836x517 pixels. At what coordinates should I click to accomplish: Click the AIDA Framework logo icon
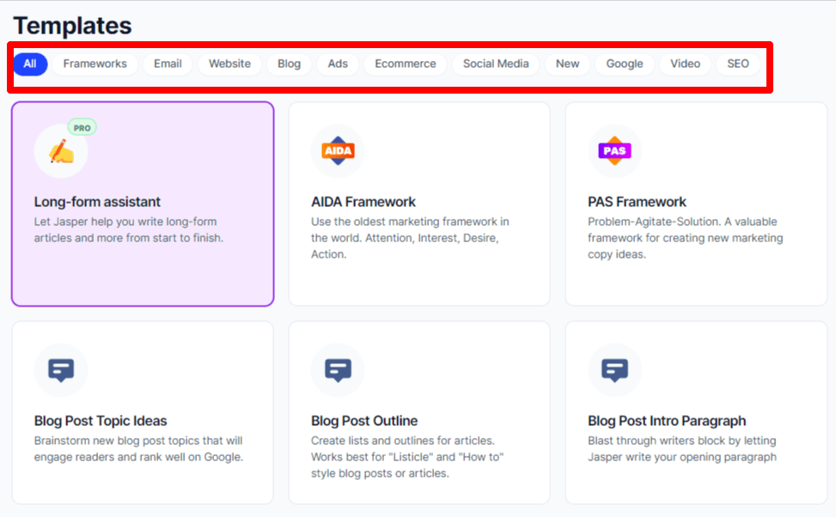coord(338,151)
